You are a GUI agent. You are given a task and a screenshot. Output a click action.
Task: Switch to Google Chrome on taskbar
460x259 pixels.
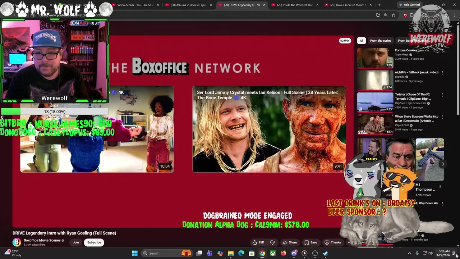262,253
